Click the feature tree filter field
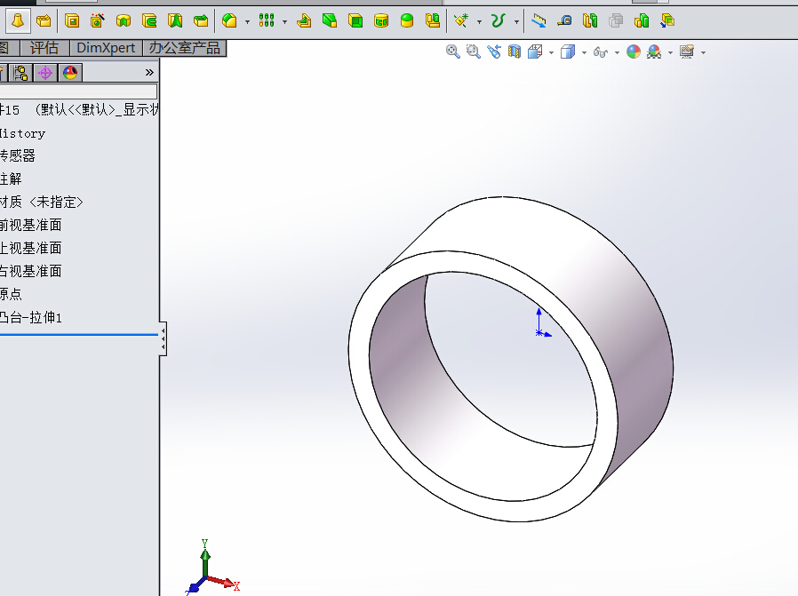Viewport: 798px width, 596px height. (78, 91)
